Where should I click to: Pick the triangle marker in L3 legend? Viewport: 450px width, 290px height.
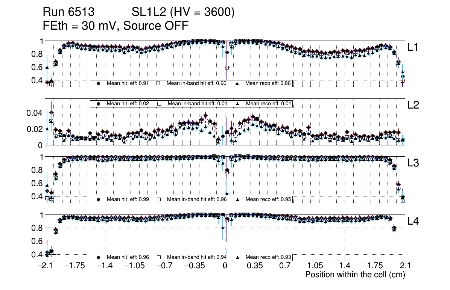pyautogui.click(x=238, y=199)
